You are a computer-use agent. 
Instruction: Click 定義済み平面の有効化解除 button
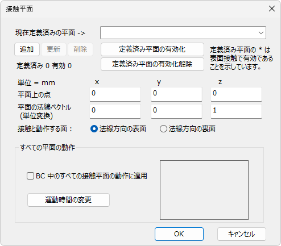152,64
